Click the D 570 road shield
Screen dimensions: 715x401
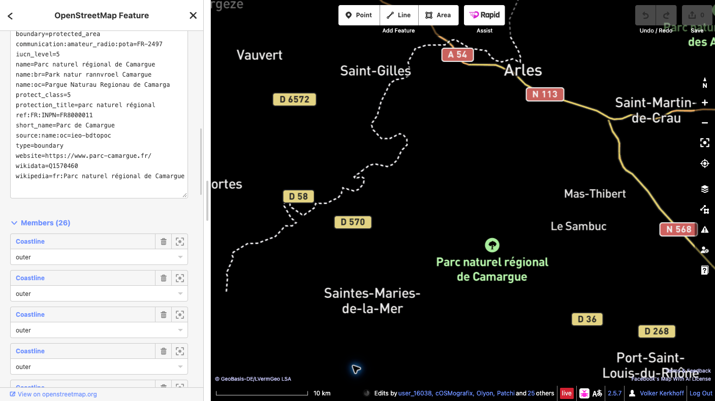(x=353, y=222)
